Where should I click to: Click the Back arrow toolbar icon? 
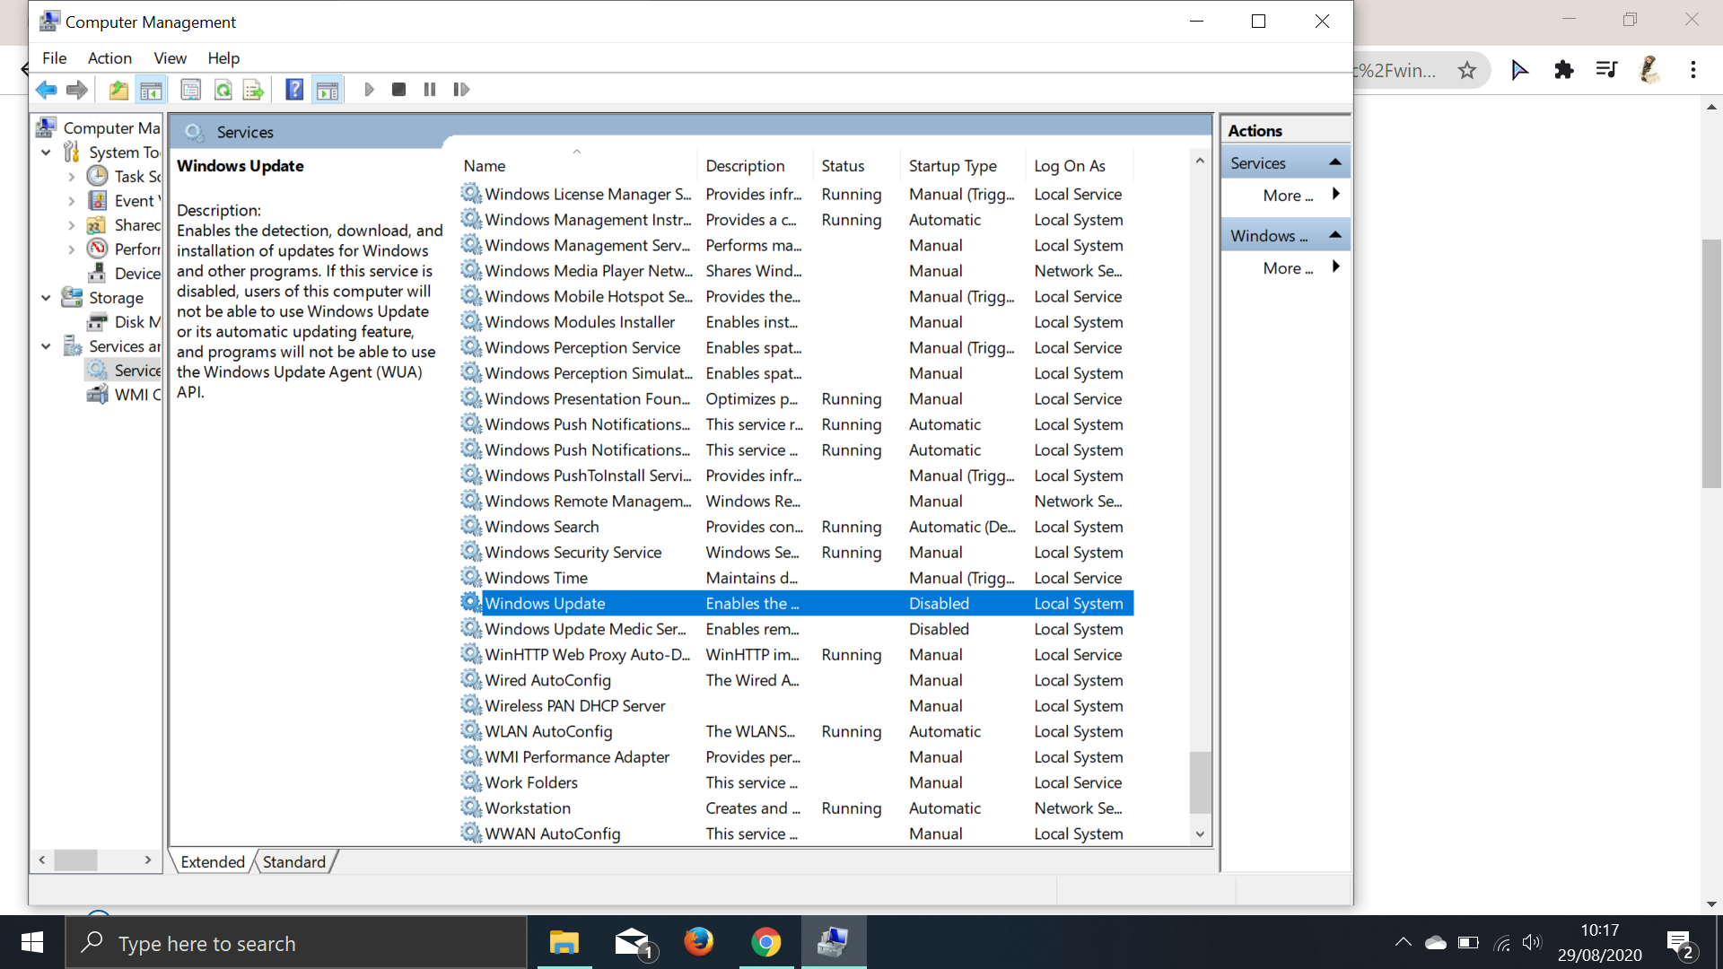tap(47, 90)
